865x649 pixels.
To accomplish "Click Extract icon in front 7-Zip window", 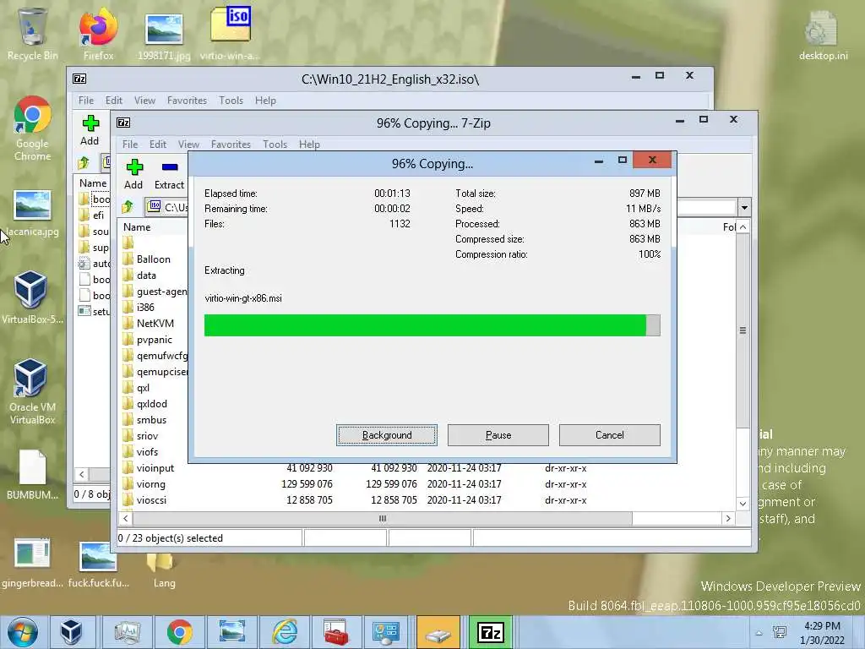I will [169, 175].
